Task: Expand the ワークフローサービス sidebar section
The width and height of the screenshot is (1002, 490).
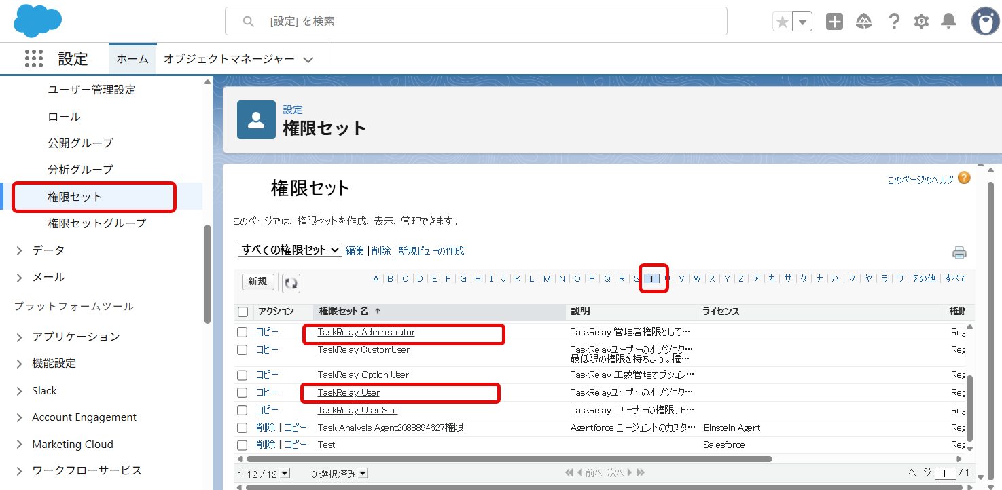Action: pyautogui.click(x=19, y=471)
